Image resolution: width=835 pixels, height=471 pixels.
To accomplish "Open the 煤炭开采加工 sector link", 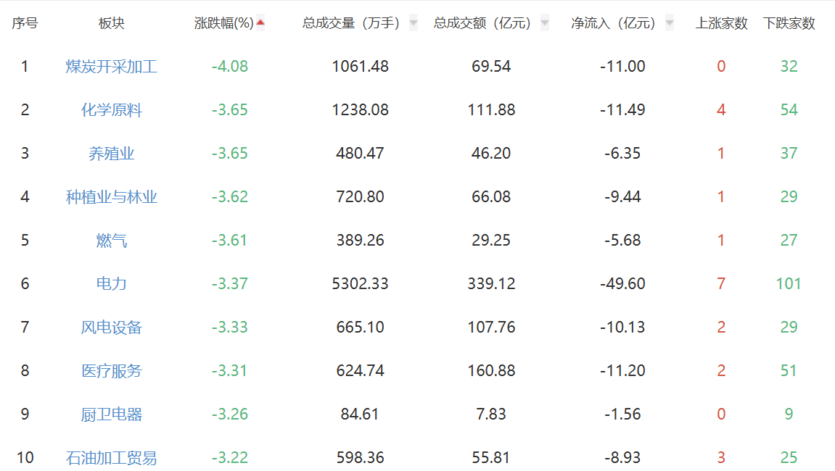I will click(112, 67).
